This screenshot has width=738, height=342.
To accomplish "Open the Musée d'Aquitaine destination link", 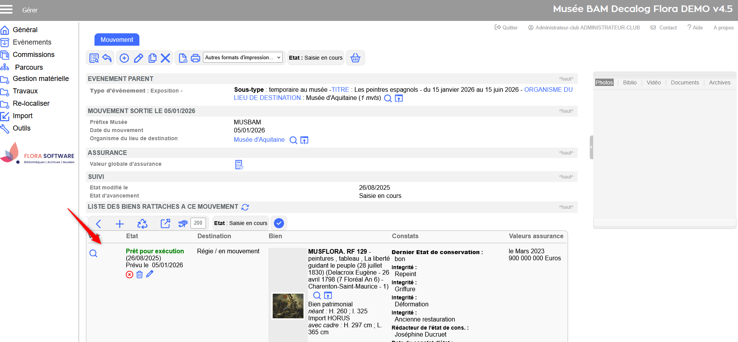I will 259,140.
